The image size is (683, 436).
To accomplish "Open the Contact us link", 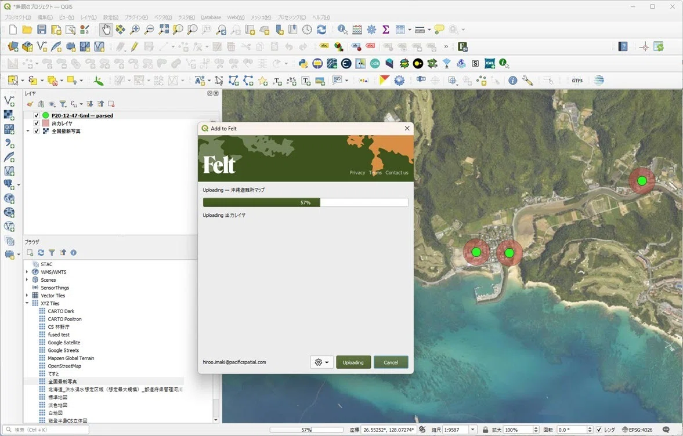I will (397, 173).
